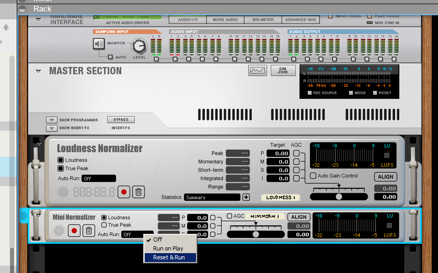Screen dimensions: 438x273
Task: Click the sampling input monitor speaker icon
Action: (x=99, y=43)
